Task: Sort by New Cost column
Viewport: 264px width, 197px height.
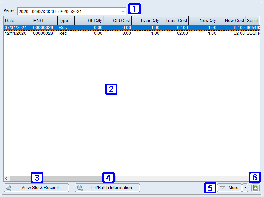Action: click(231, 21)
